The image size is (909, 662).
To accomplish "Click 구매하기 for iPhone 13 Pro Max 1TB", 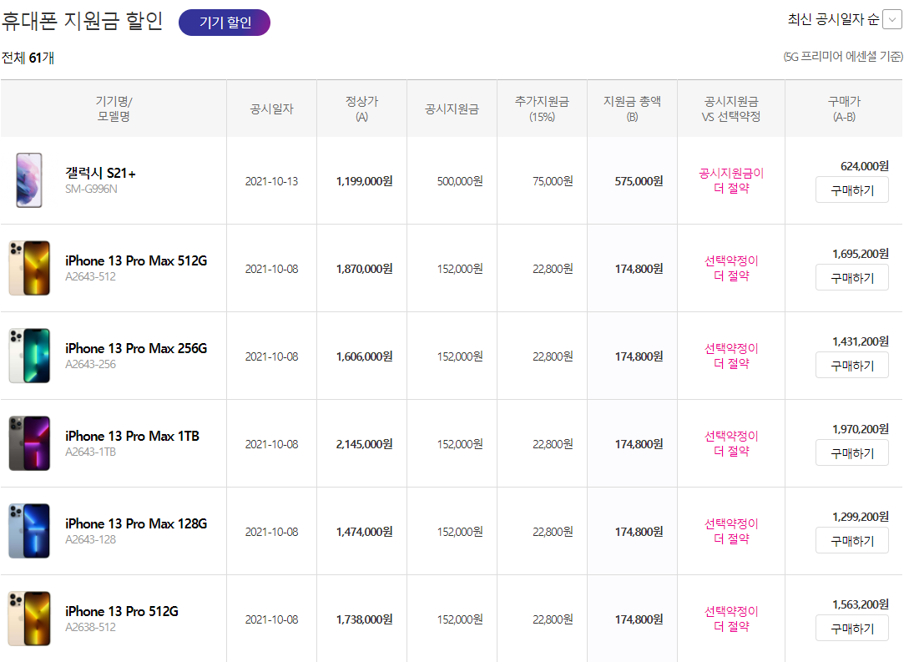I will coord(851,452).
